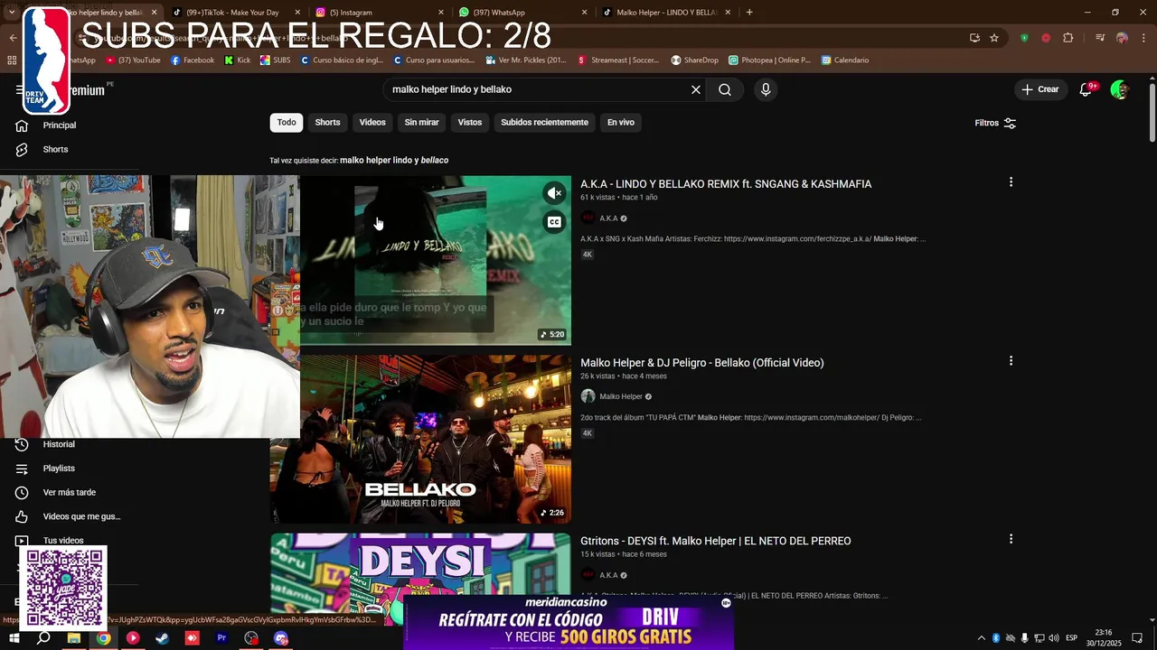1157x650 pixels.
Task: Open the Streameast bookmark
Action: [616, 60]
